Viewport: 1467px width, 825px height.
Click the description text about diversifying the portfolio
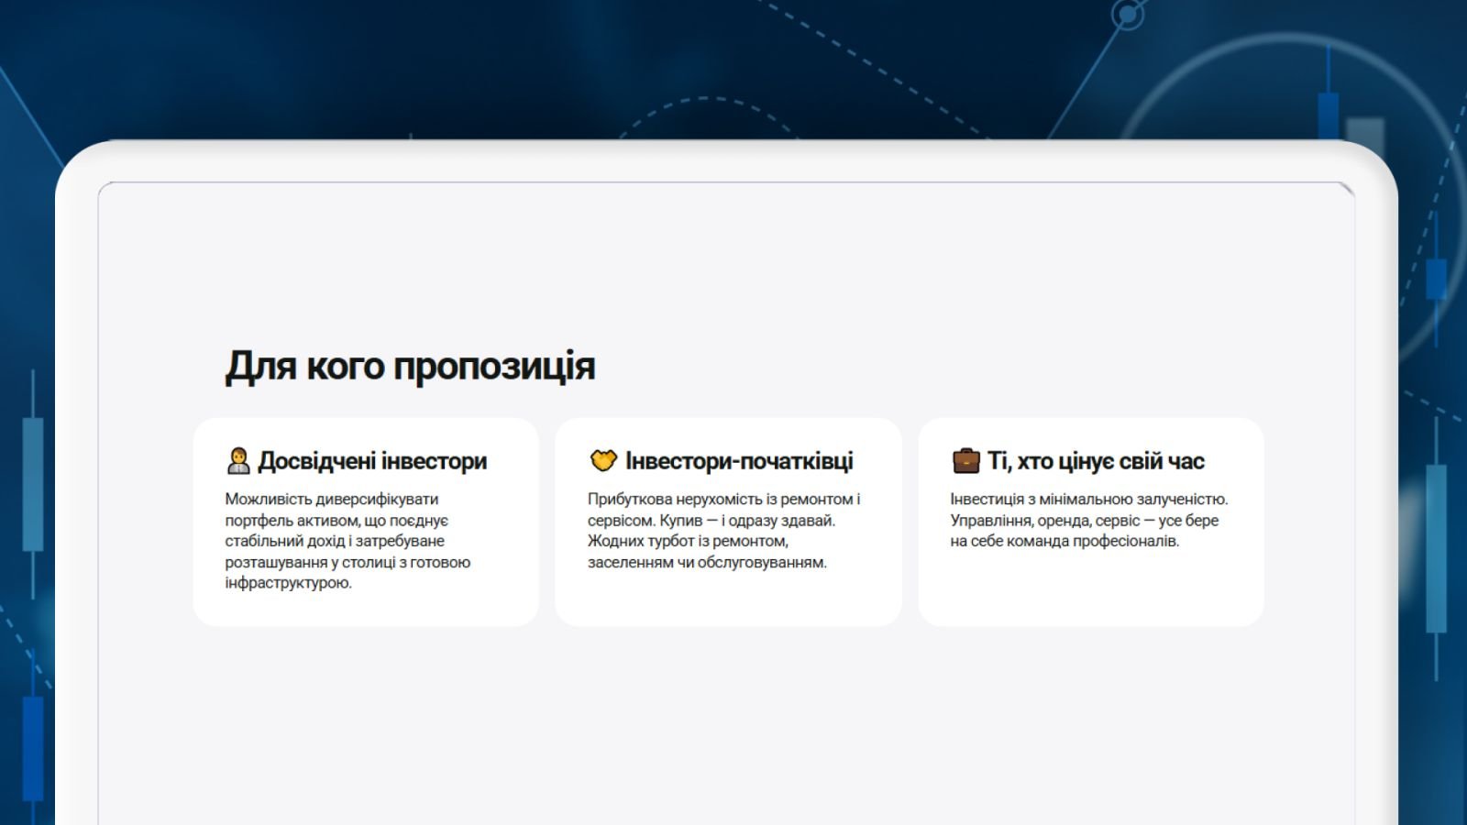pyautogui.click(x=347, y=541)
